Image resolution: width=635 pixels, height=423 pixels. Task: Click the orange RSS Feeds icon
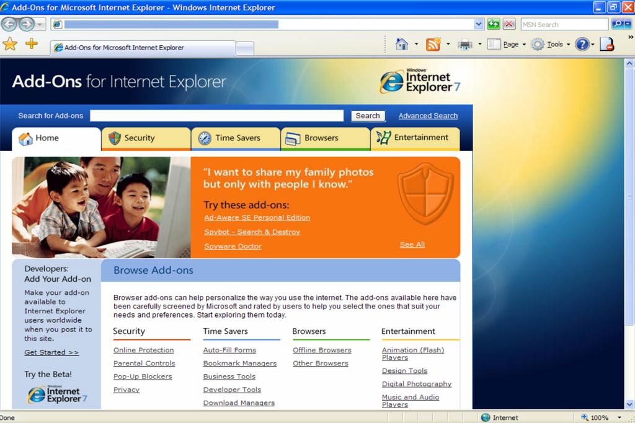[433, 45]
